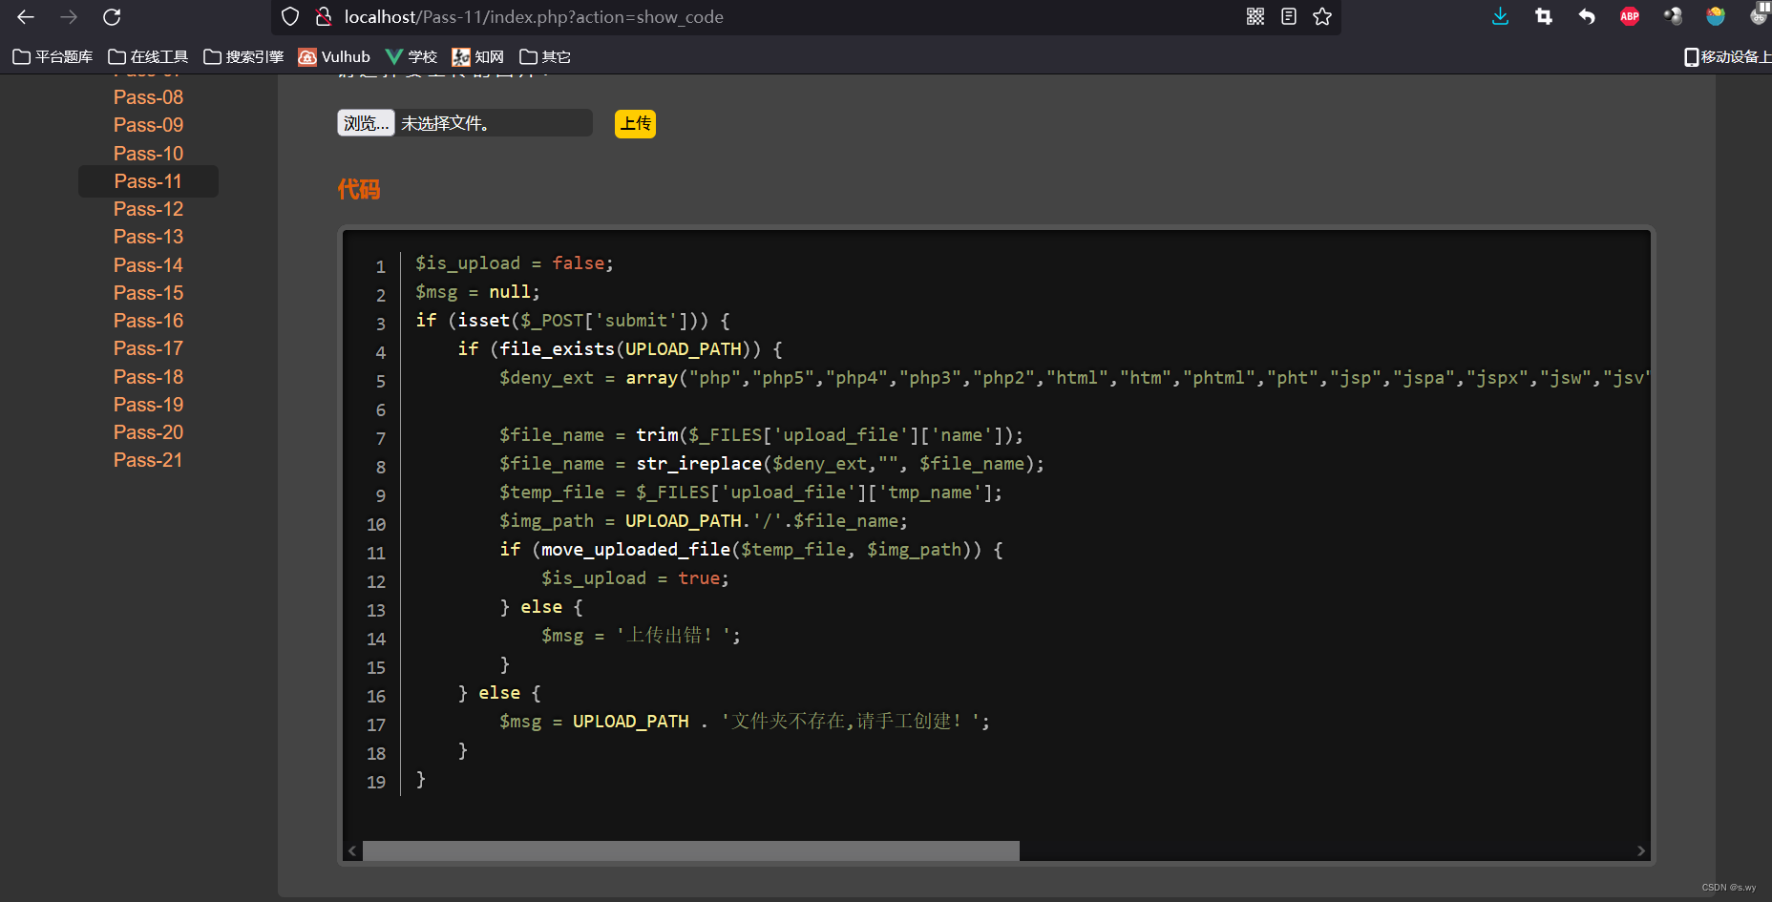Open the downloads panel

tap(1501, 16)
